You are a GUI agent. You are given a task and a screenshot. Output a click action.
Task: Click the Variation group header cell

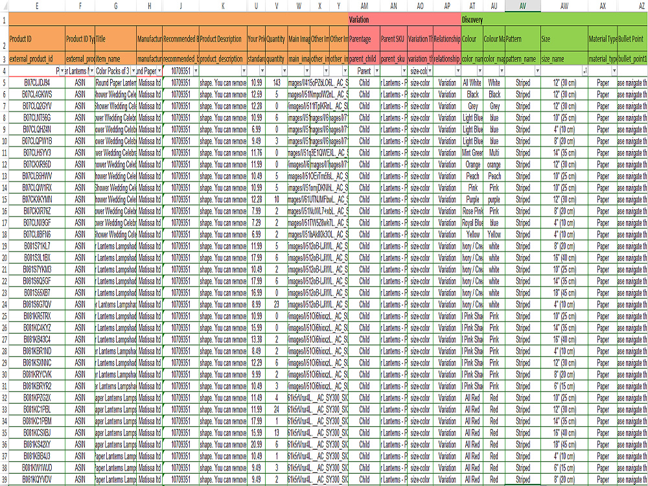(x=405, y=19)
